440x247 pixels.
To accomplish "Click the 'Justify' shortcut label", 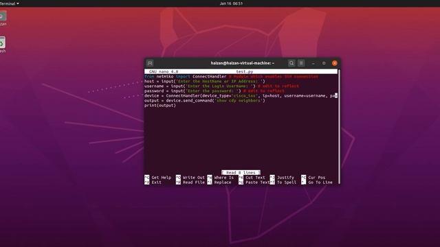I will [285, 178].
